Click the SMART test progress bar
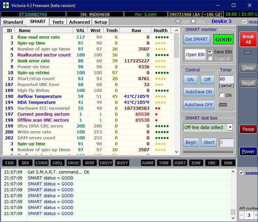The height and width of the screenshot is (222, 258). pyautogui.click(x=208, y=152)
